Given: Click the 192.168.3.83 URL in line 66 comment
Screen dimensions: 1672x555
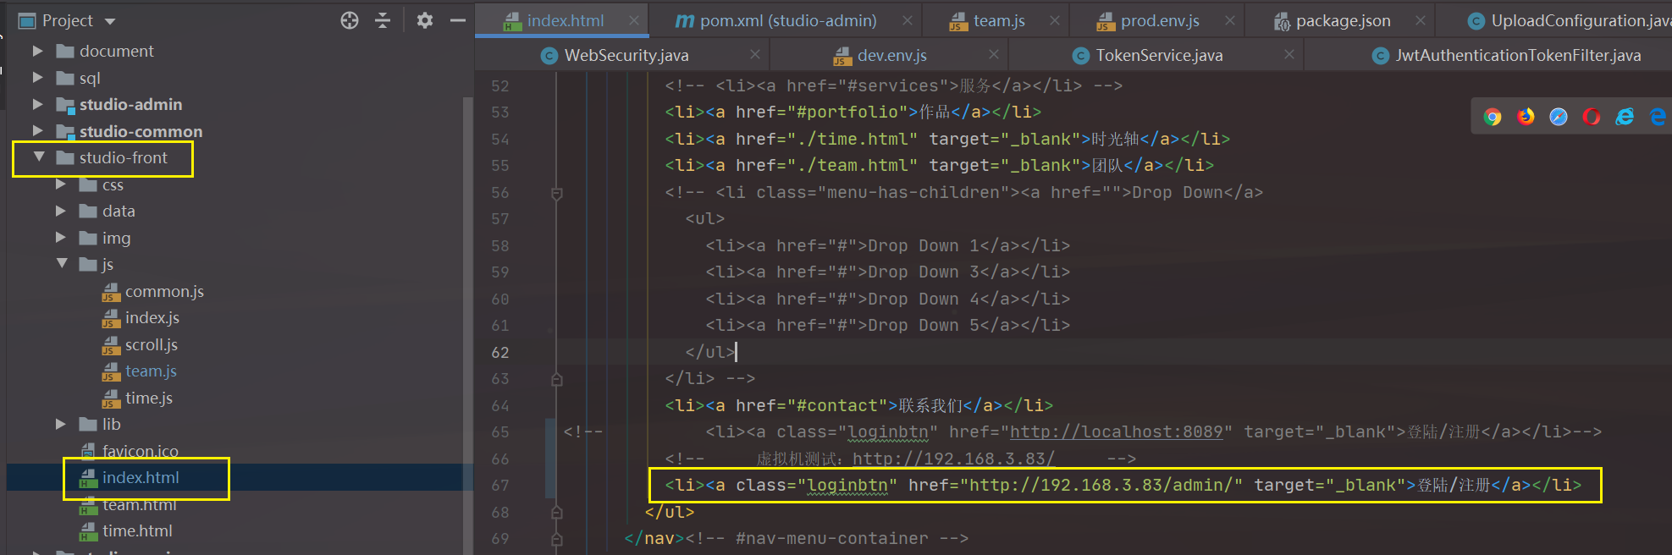Looking at the screenshot, I should tap(954, 459).
